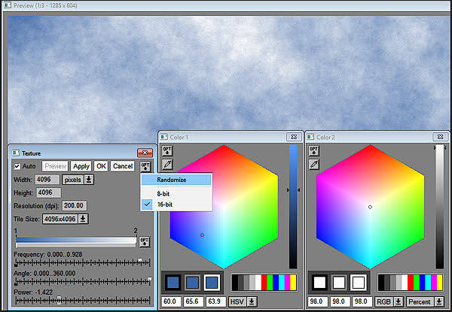Select the eyedropper tool in Color 2
The image size is (452, 312).
[x=314, y=164]
